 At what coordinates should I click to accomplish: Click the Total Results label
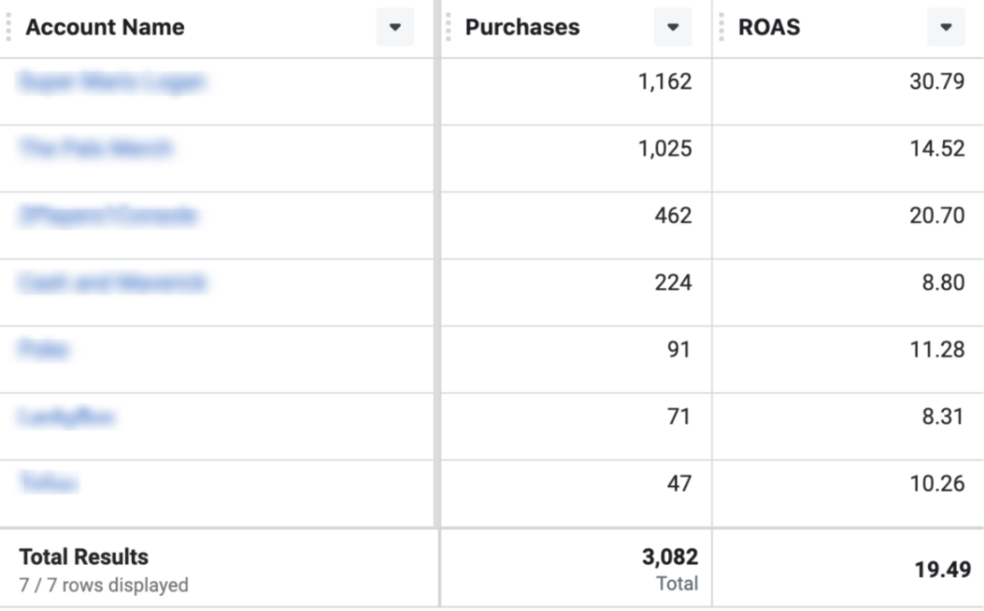pyautogui.click(x=83, y=557)
